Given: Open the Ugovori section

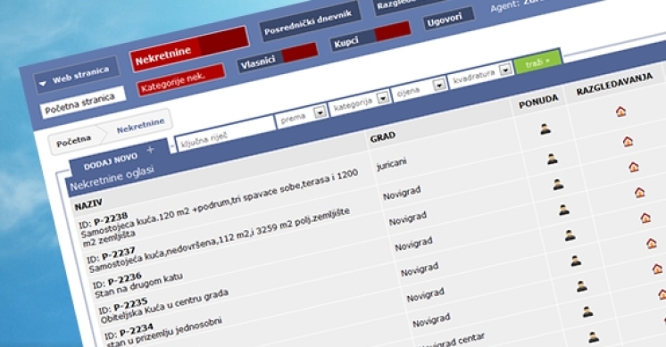Looking at the screenshot, I should click(448, 19).
